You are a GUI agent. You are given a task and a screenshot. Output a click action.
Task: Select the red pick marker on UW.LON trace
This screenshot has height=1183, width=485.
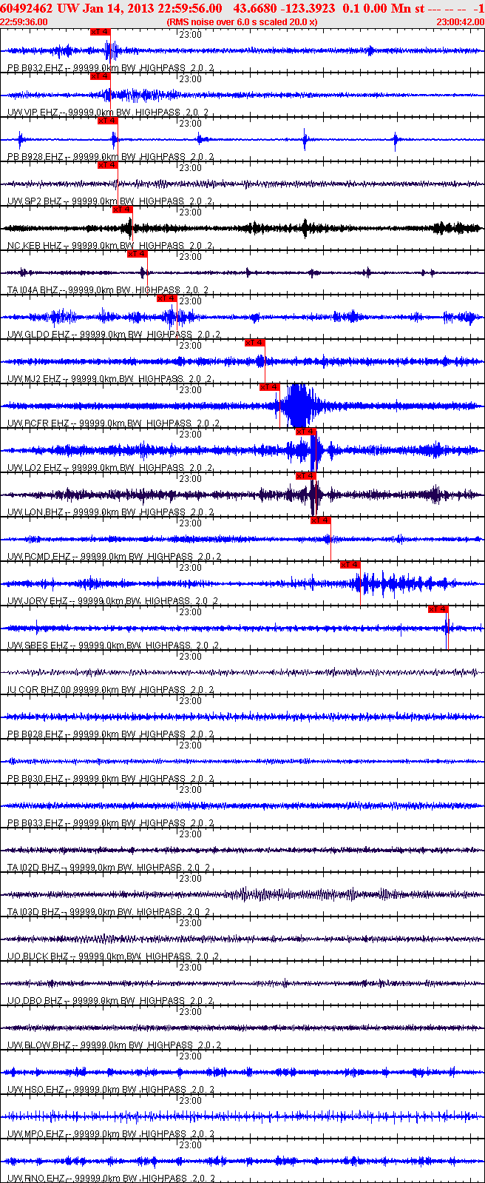coord(305,476)
